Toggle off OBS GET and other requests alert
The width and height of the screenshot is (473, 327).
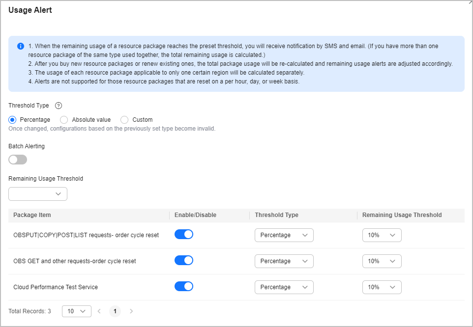pyautogui.click(x=184, y=261)
